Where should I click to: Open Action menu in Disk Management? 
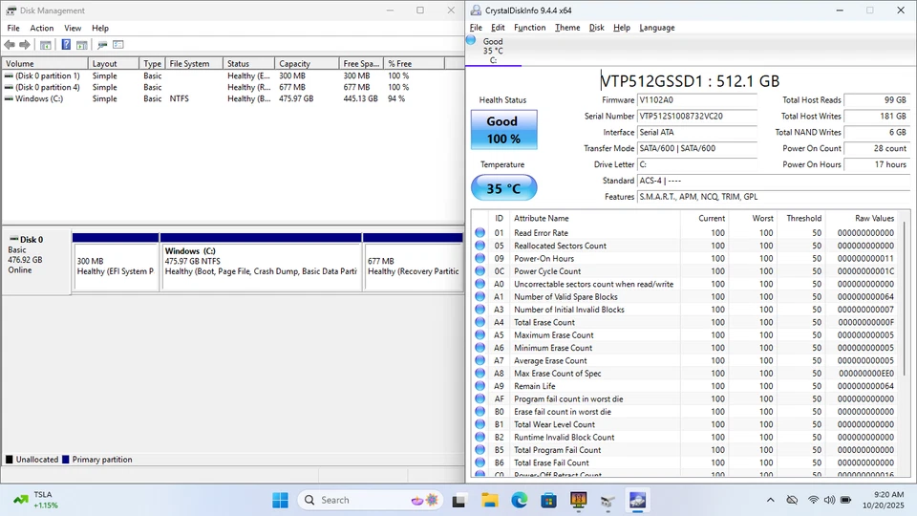41,28
